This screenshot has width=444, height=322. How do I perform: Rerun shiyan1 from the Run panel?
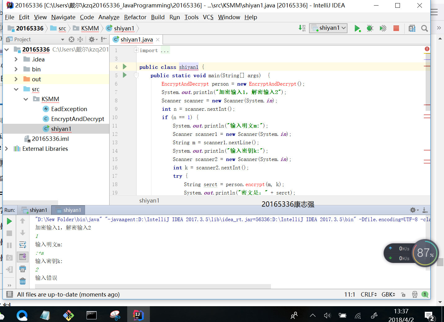click(9, 221)
